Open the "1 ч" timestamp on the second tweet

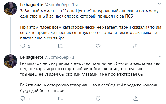[x=75, y=57]
